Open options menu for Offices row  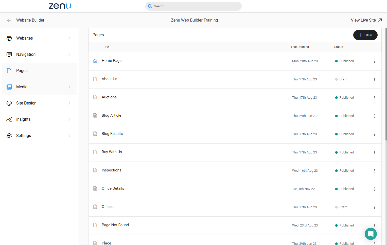coord(374,207)
